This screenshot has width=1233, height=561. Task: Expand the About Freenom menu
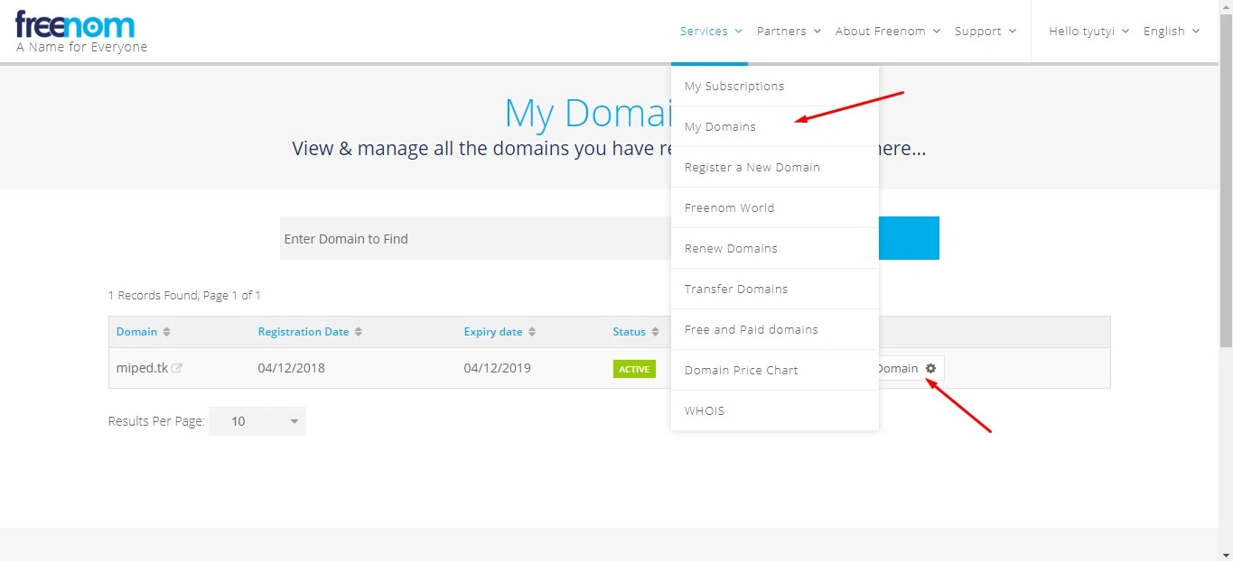click(888, 31)
